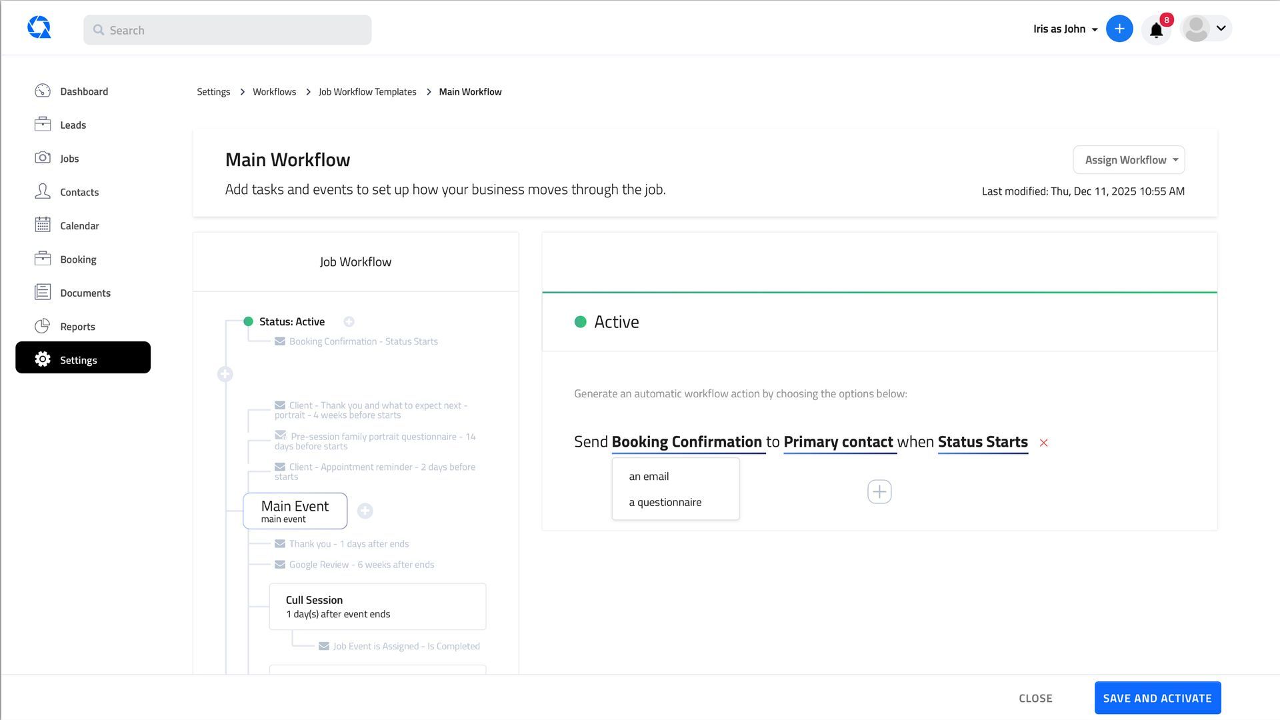
Task: Expand the Iris as John account dropdown
Action: tap(1064, 29)
